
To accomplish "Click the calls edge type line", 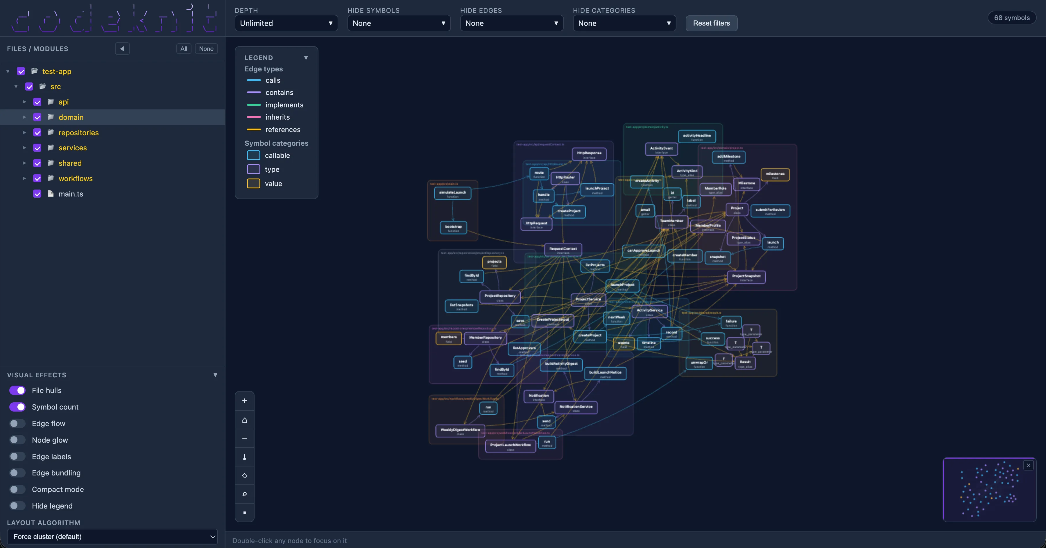I will [254, 80].
